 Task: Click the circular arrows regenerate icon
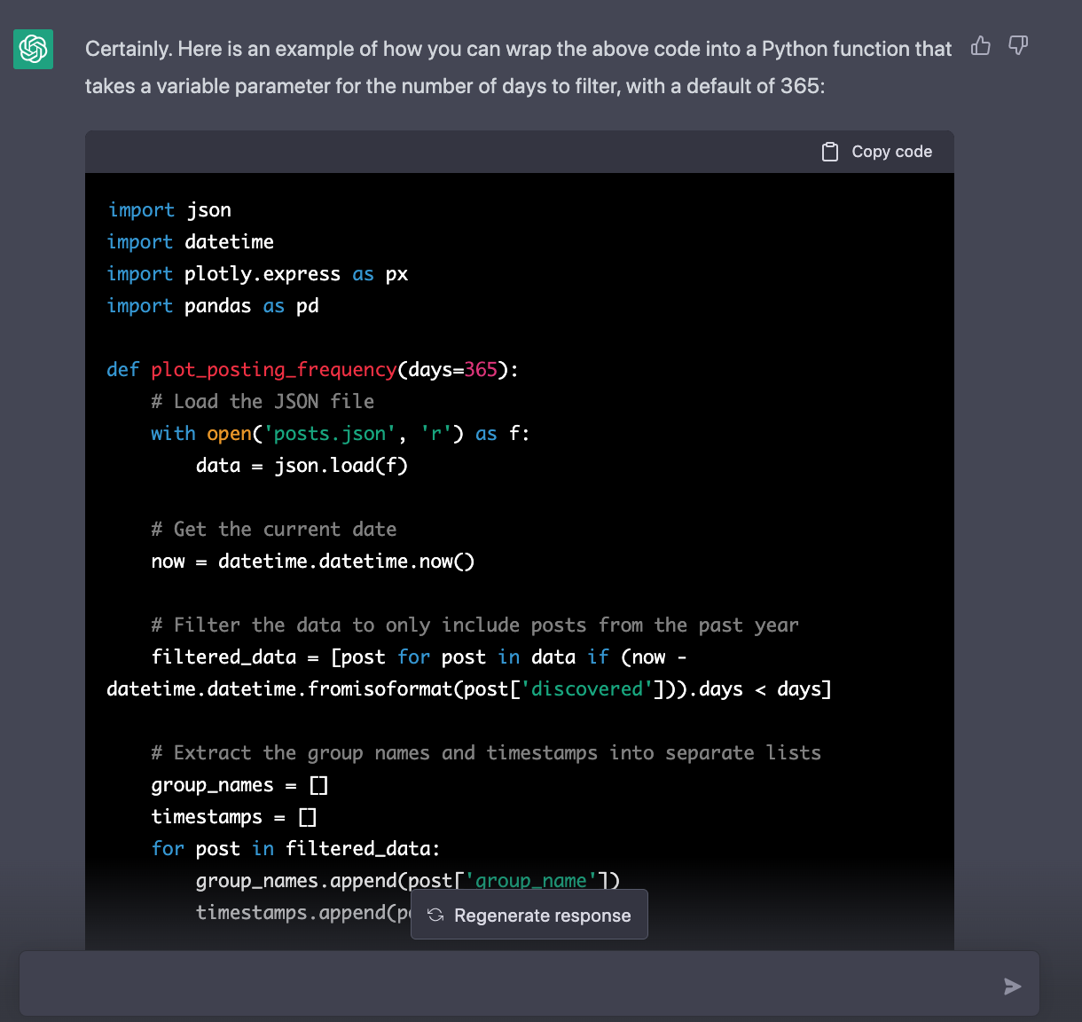click(x=435, y=915)
